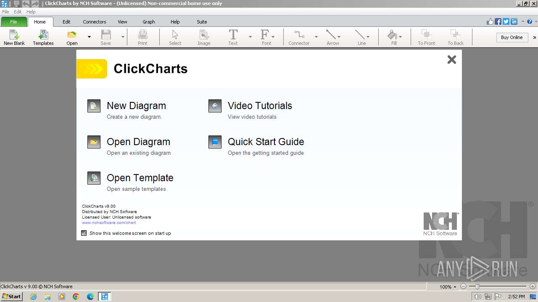
Task: Click the To Front arrange icon
Action: [427, 37]
